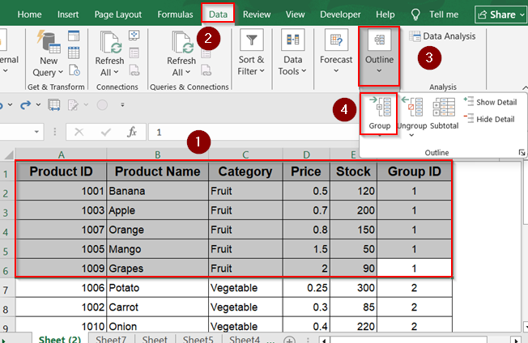Click the Product Name header cell
528x343 pixels.
click(157, 171)
